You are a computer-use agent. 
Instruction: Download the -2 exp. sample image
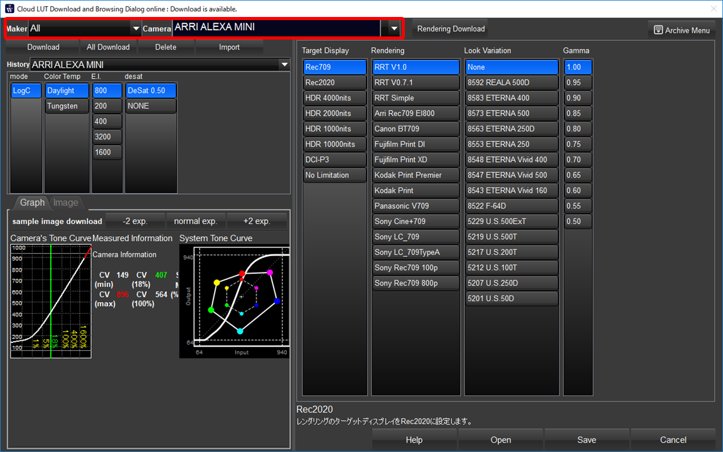click(x=135, y=221)
